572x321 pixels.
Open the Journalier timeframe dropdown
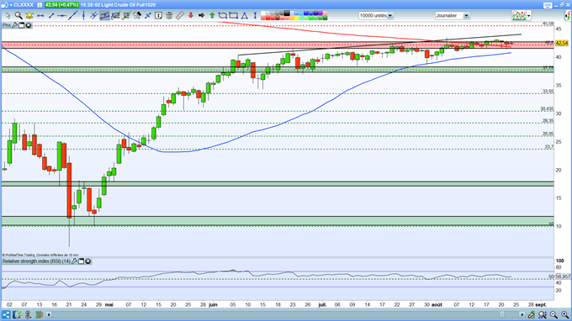[466, 16]
